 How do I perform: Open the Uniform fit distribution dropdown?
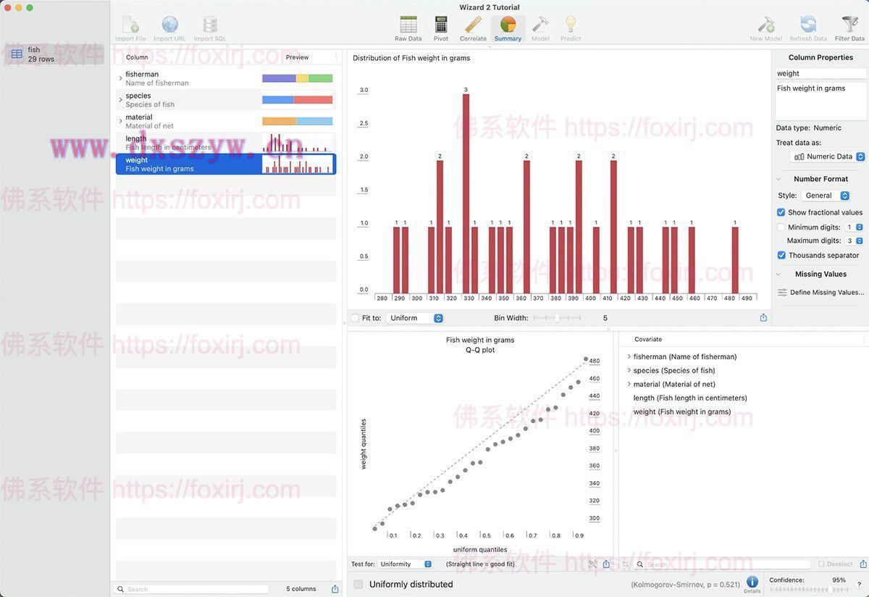click(415, 318)
